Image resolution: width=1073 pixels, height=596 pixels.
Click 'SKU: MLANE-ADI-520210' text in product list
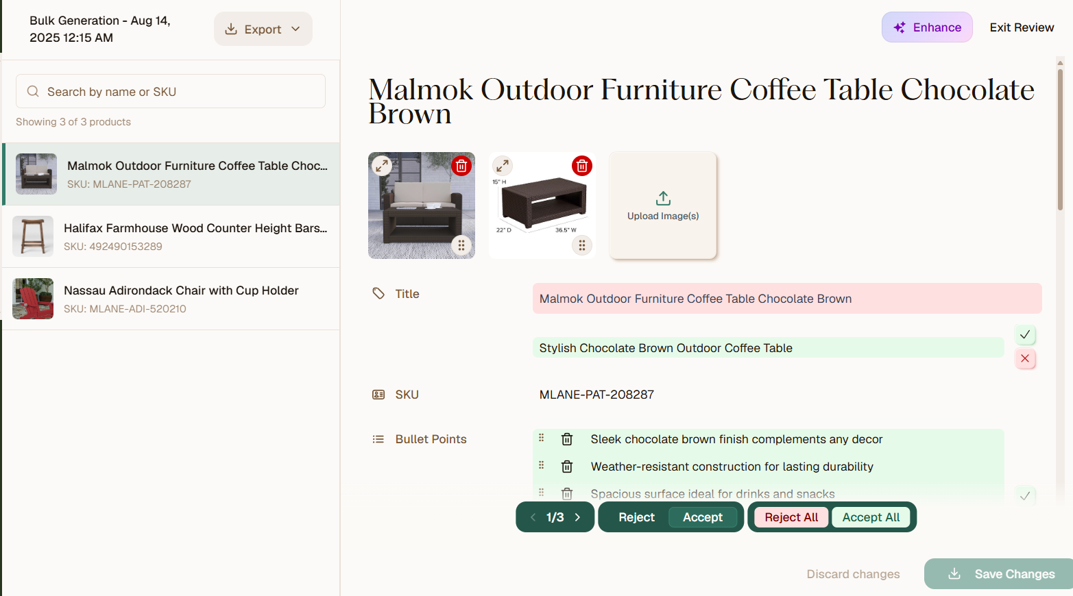pos(125,309)
